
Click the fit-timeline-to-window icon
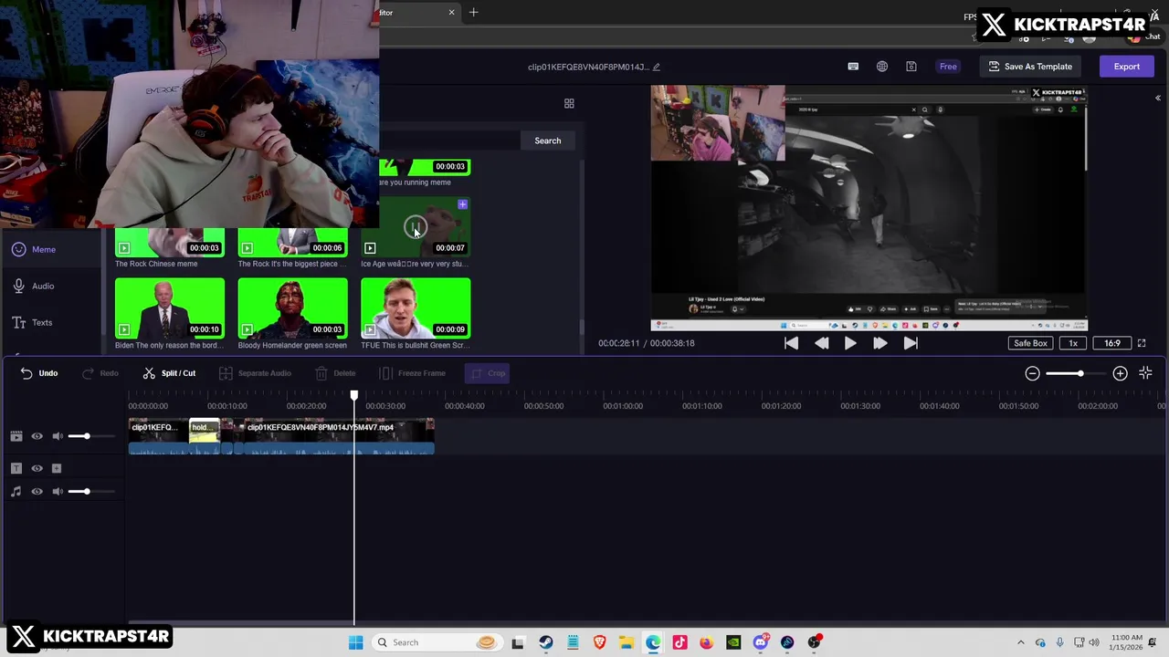[x=1145, y=373]
